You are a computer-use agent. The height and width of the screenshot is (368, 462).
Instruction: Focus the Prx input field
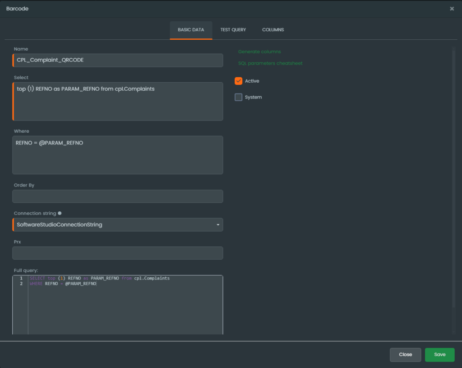coord(117,253)
